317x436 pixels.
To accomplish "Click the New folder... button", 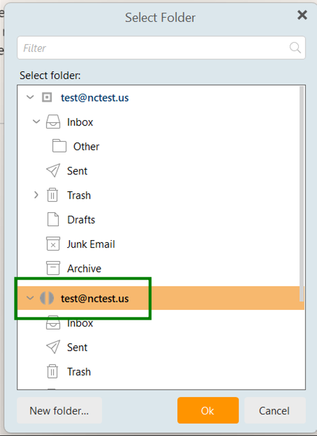I will click(x=59, y=410).
